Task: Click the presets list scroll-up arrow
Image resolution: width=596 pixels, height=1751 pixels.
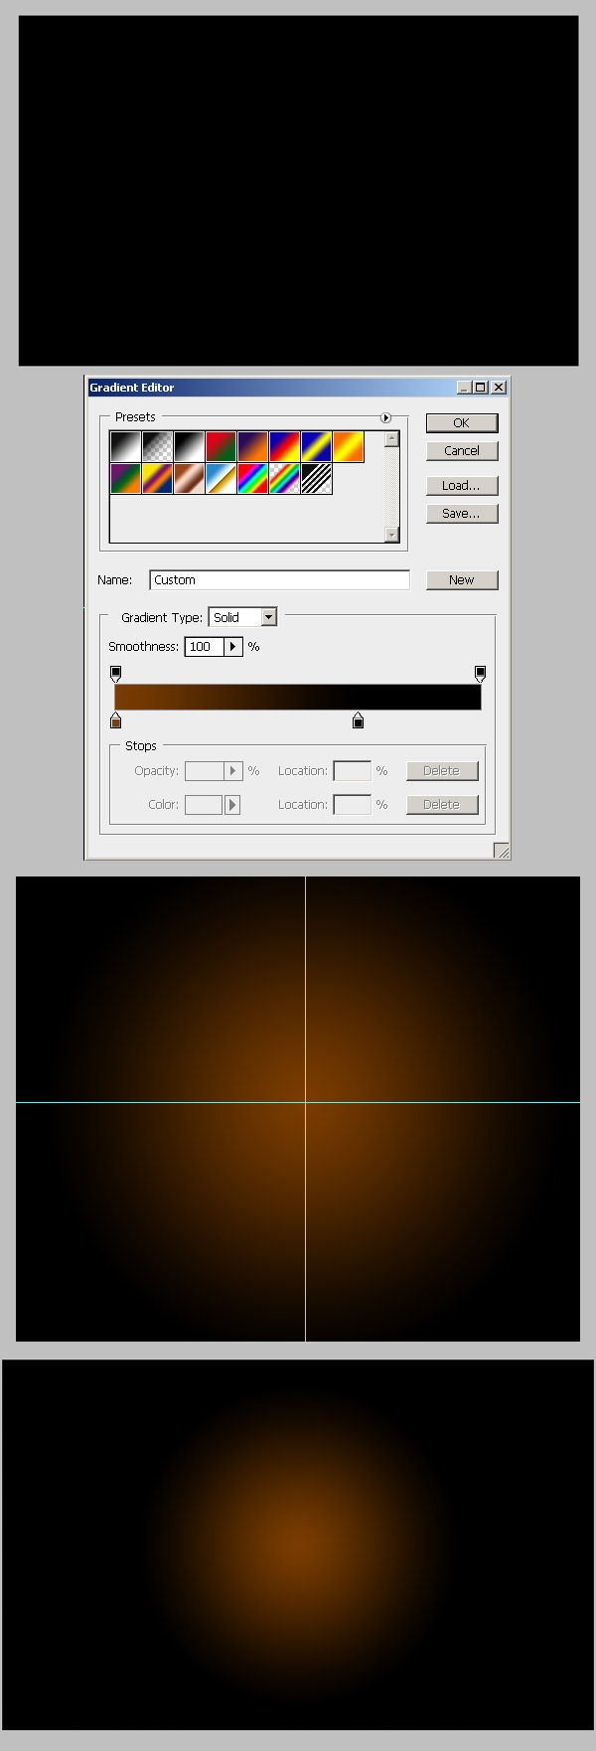Action: pyautogui.click(x=391, y=438)
